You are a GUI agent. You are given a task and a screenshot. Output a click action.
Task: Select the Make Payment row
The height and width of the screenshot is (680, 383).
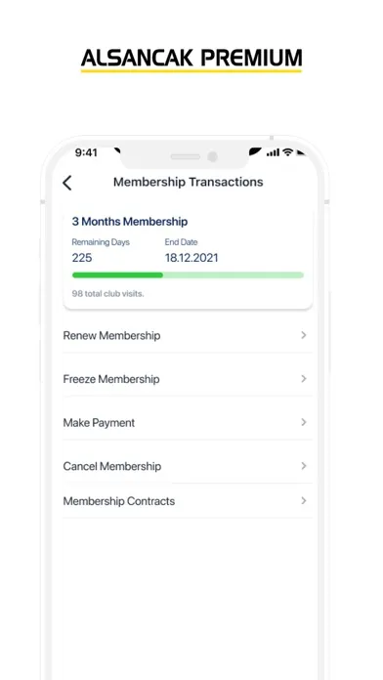188,423
